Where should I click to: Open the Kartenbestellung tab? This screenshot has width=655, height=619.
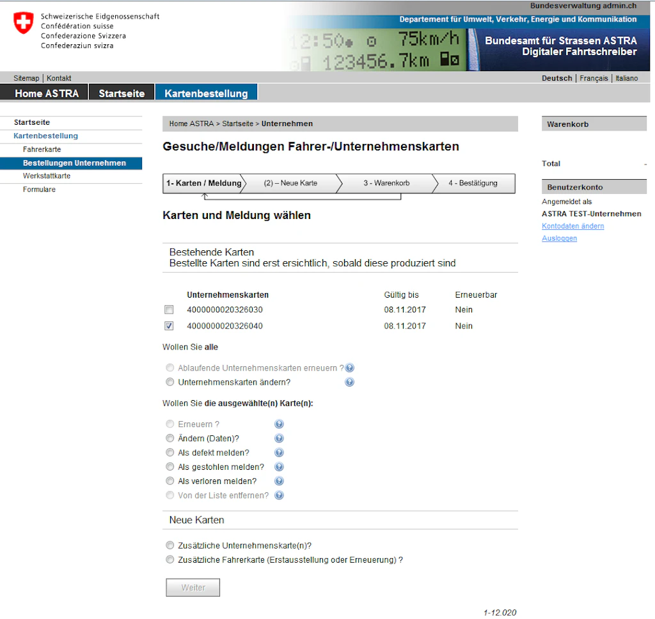coord(206,93)
